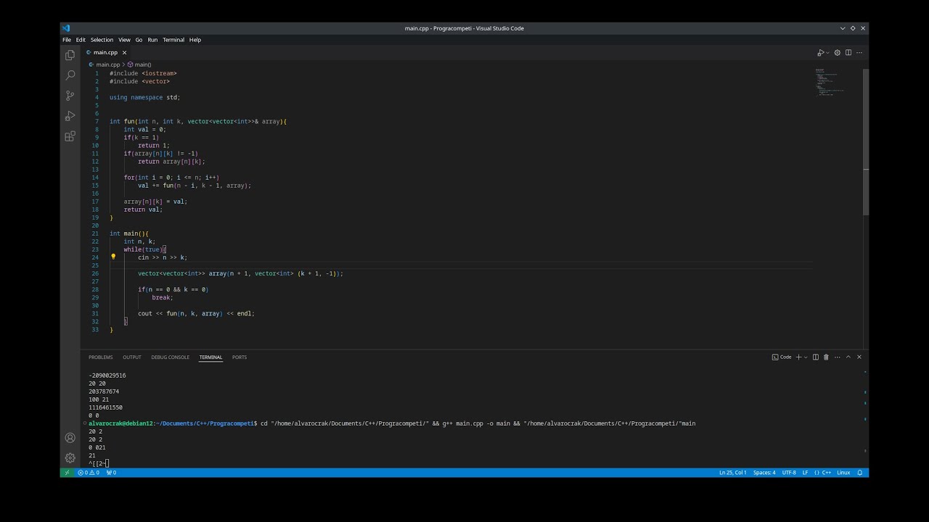
Task: Switch to the Ports panel tab
Action: (x=240, y=357)
